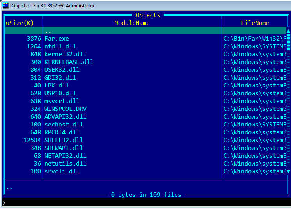291x212 pixels.
Task: Click the size value 1264
Action: pyautogui.click(x=34, y=46)
